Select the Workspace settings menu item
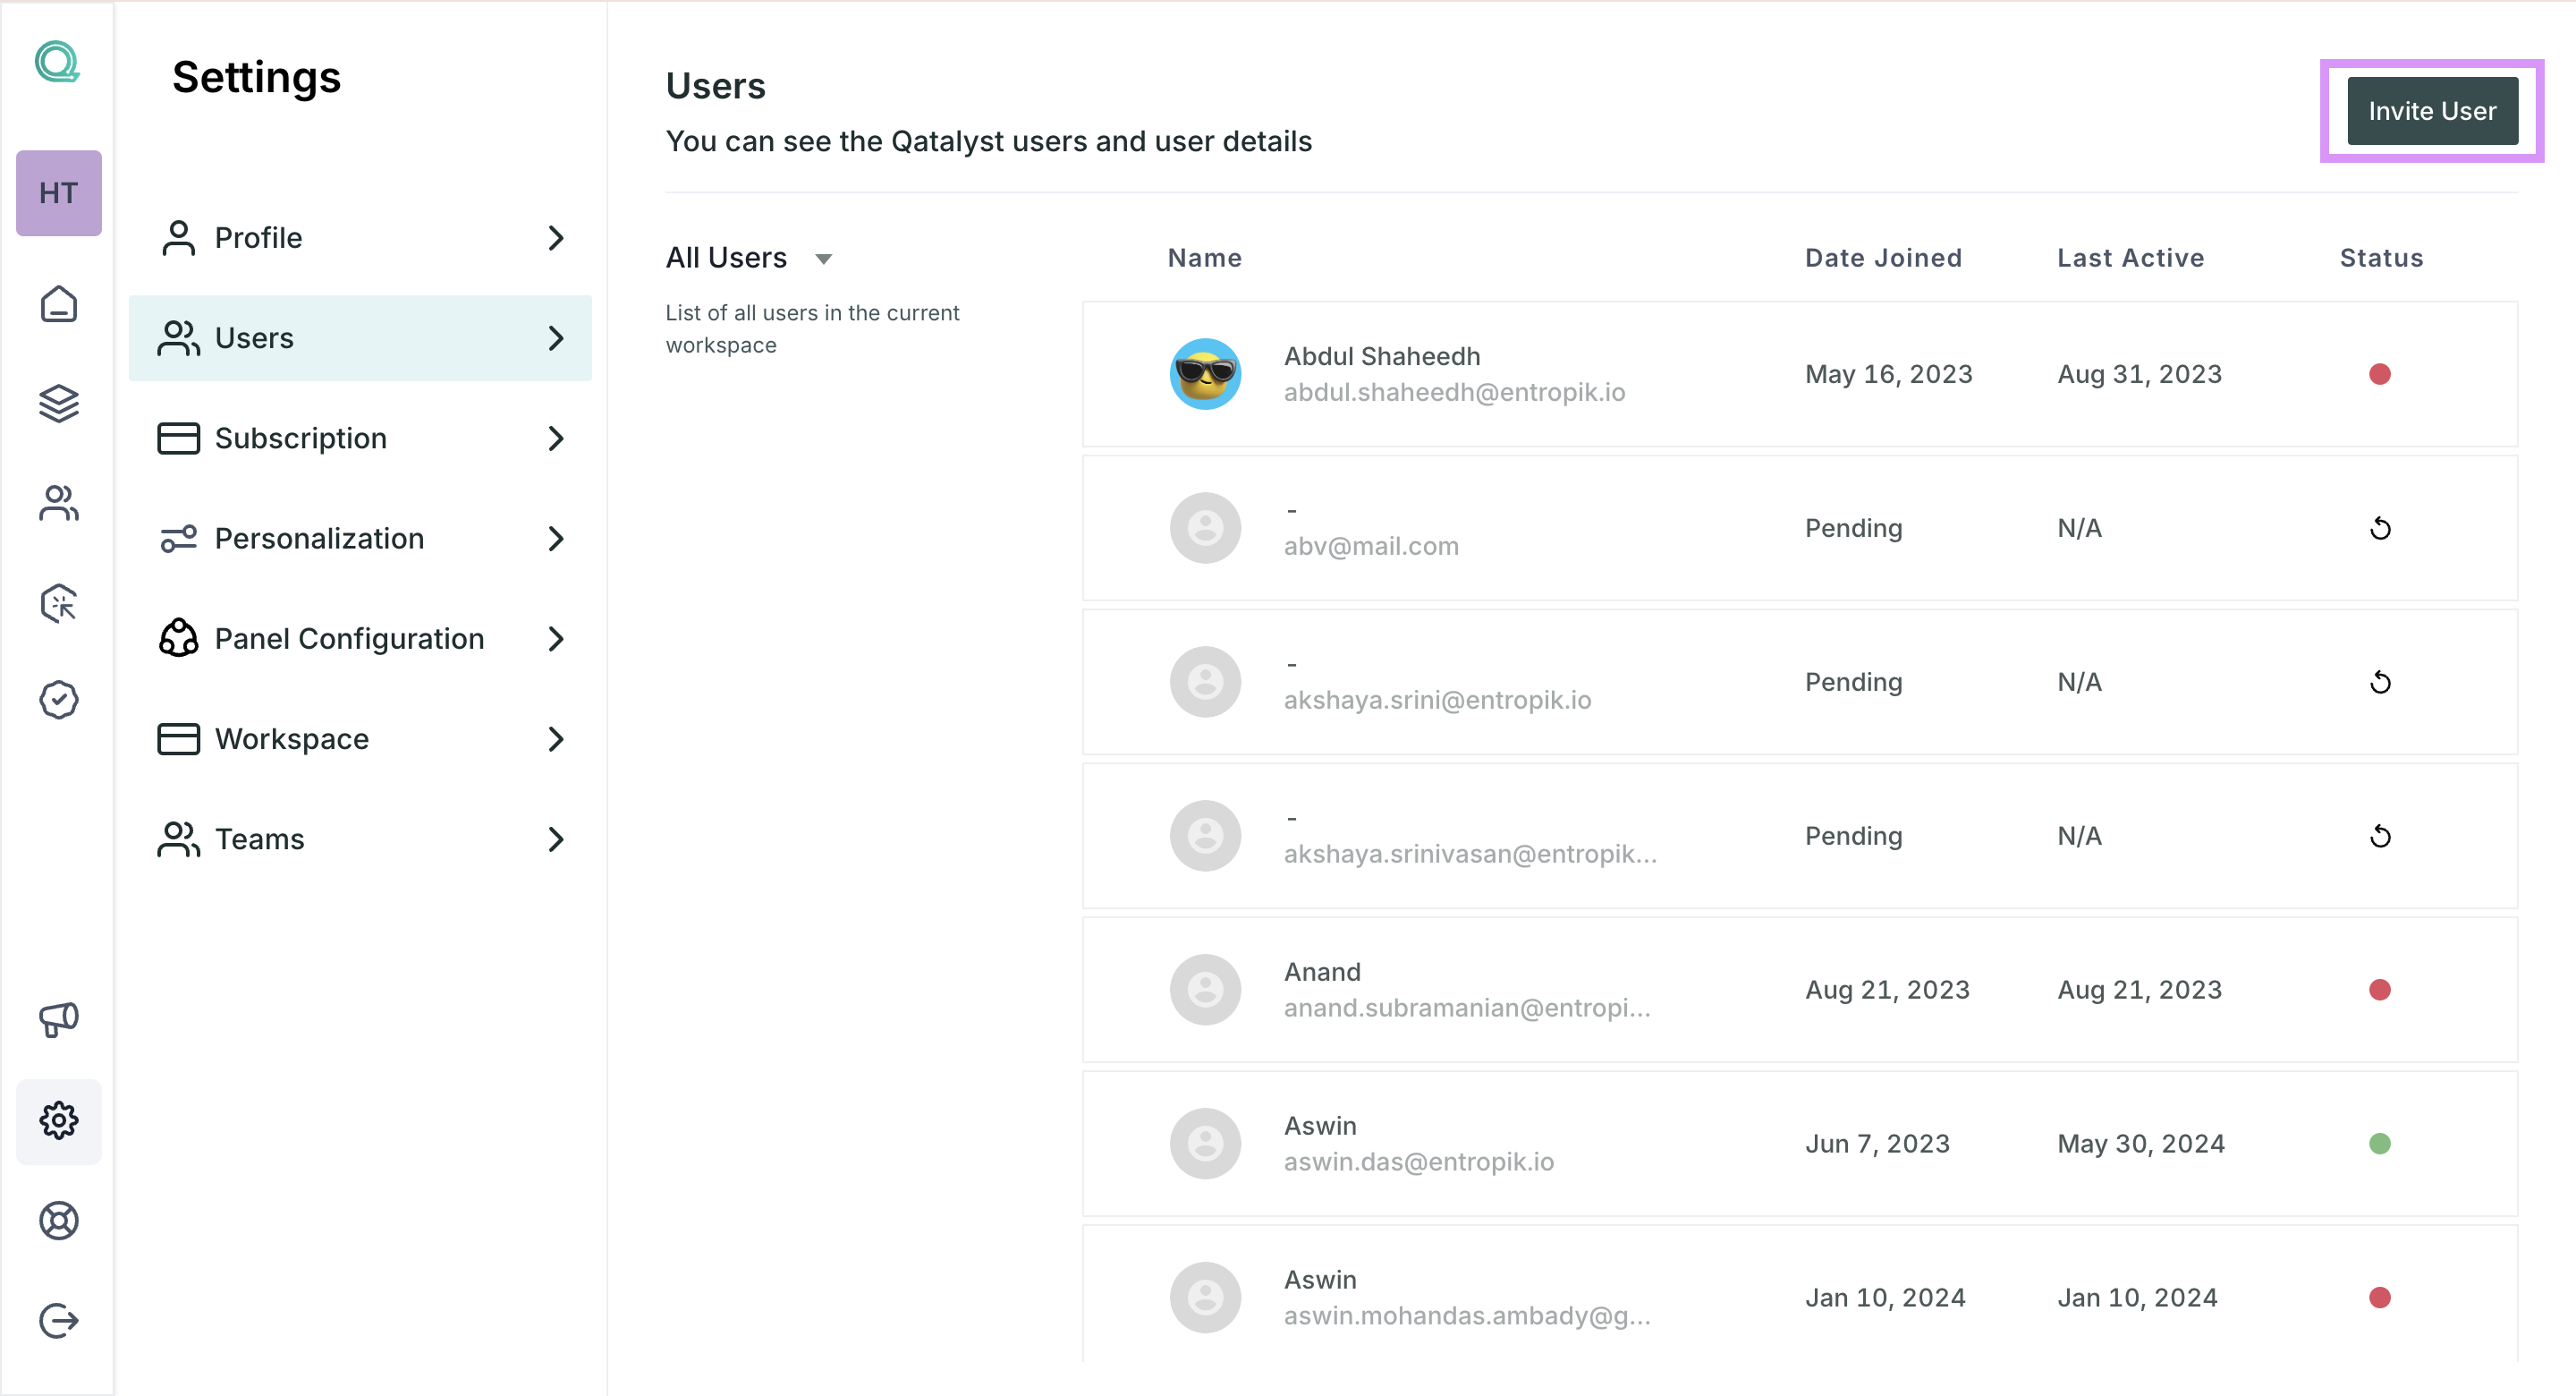The image size is (2576, 1396). click(360, 738)
